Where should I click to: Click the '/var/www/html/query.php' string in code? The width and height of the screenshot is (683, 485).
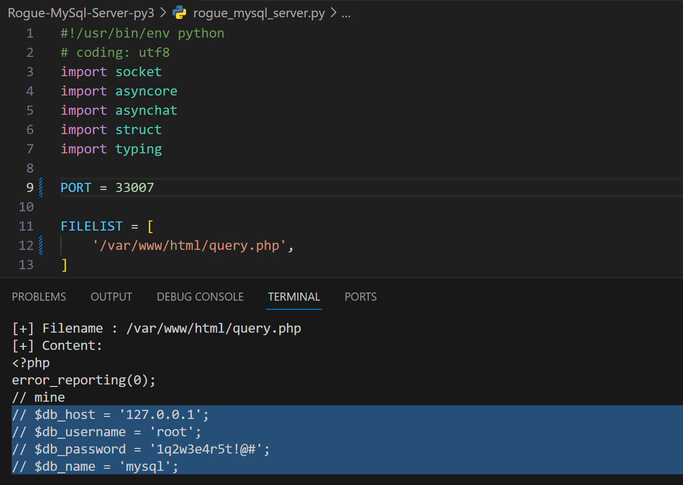[x=189, y=245]
